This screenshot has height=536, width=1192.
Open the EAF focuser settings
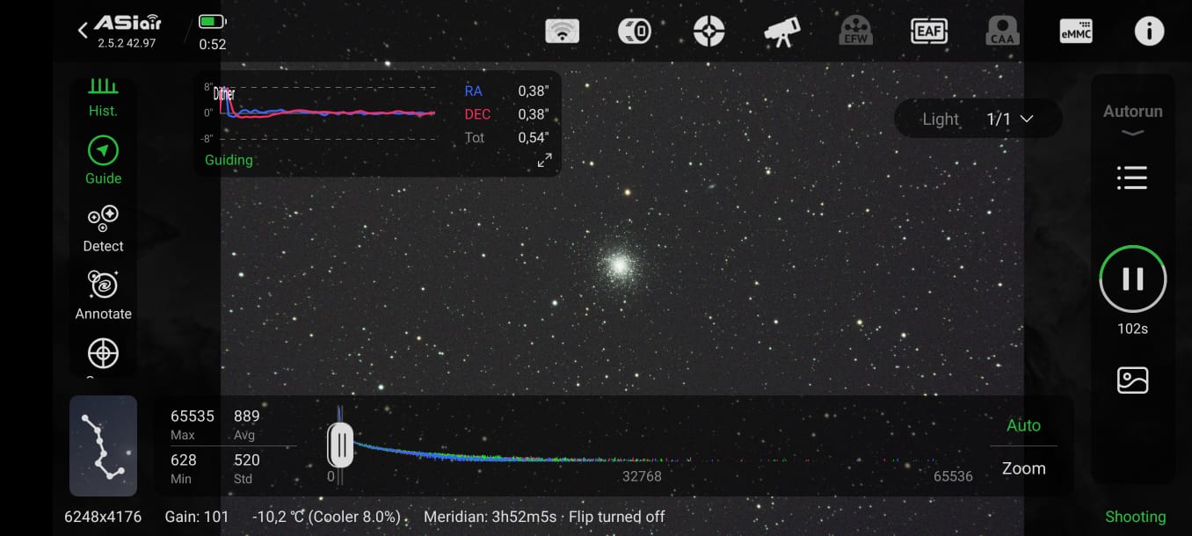coord(929,32)
